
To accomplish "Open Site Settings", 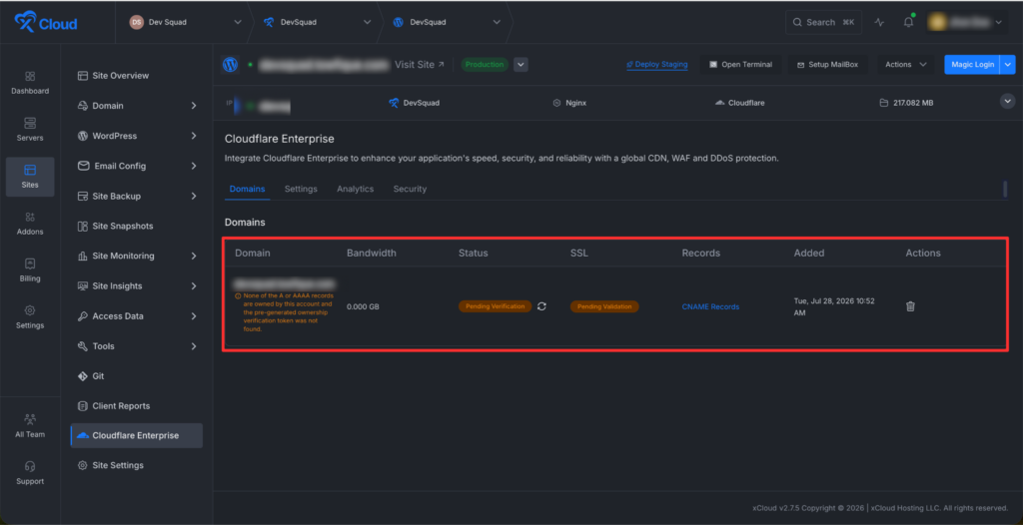I will coord(110,466).
